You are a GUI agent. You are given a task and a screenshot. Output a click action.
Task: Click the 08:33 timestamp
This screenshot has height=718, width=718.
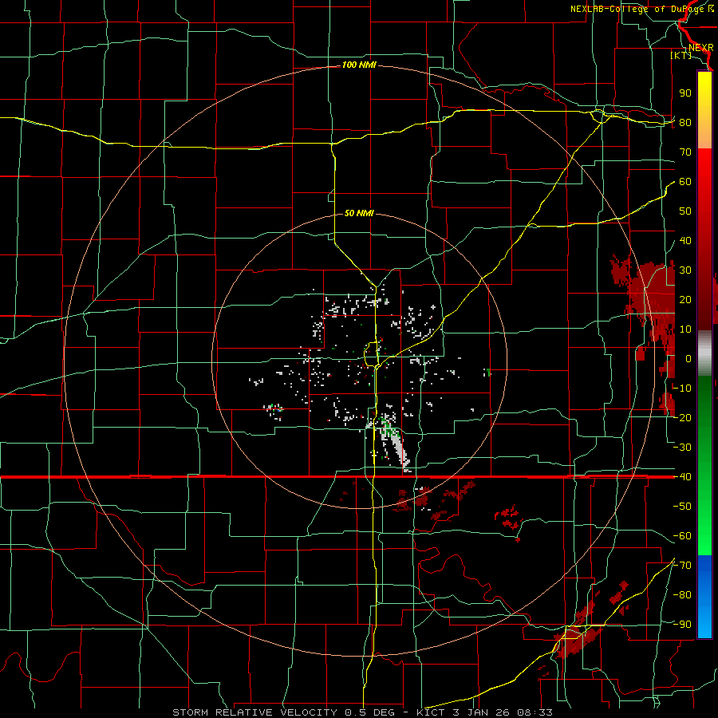(535, 712)
